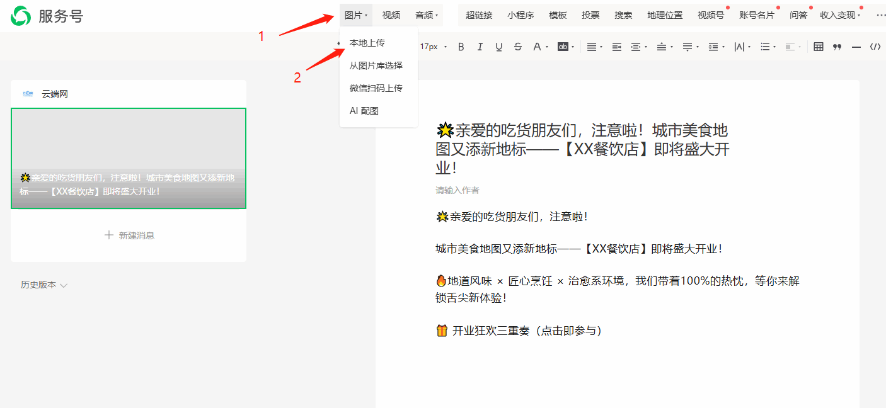886x408 pixels.
Task: Click the text alignment icon
Action: [x=591, y=47]
